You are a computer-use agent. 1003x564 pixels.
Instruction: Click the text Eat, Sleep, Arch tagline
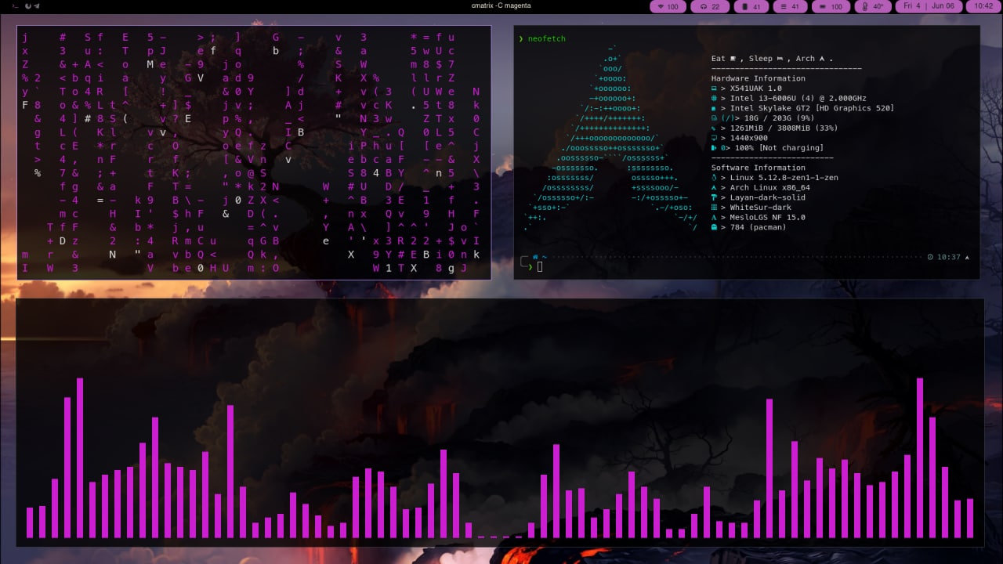[x=772, y=59]
